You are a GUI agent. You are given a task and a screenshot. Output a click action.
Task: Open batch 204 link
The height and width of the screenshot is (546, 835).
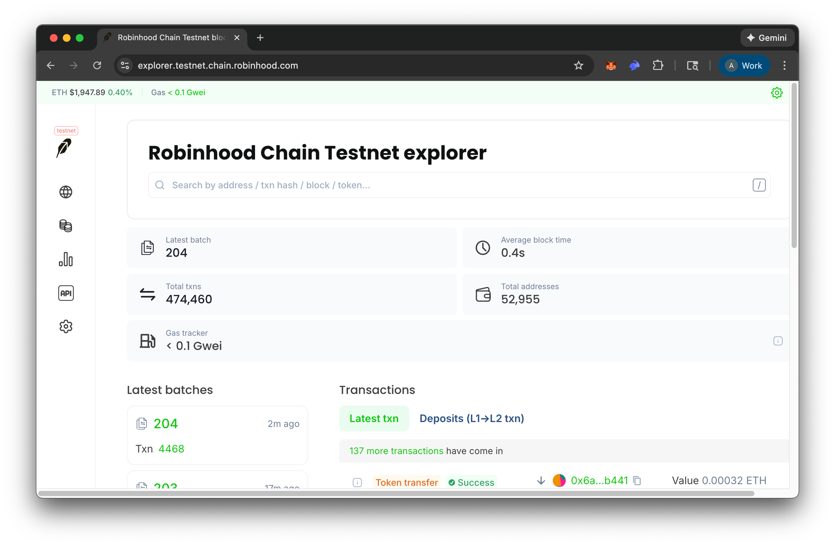pyautogui.click(x=165, y=424)
